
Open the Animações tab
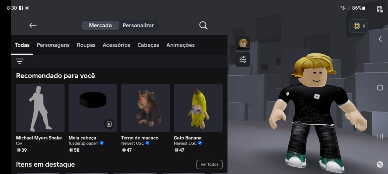[x=180, y=45]
